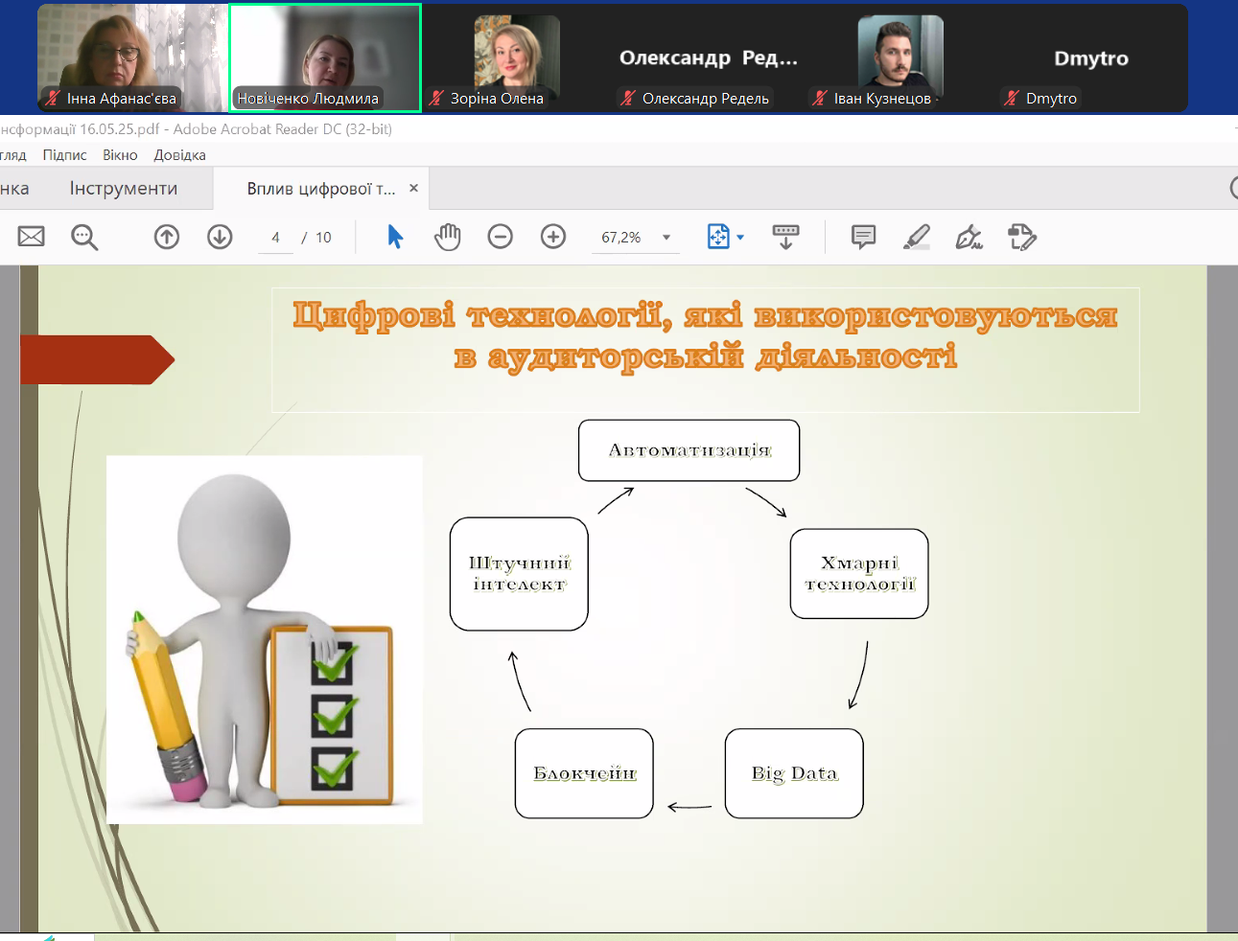Add a sticky note comment
Image resolution: width=1238 pixels, height=941 pixels.
pyautogui.click(x=863, y=237)
